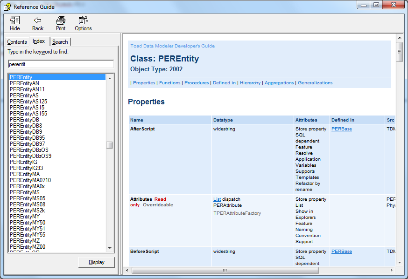Go to Generalizations section link
The image size is (408, 279).
(315, 82)
